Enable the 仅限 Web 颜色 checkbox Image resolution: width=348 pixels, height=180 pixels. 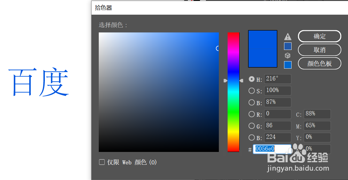[102, 162]
